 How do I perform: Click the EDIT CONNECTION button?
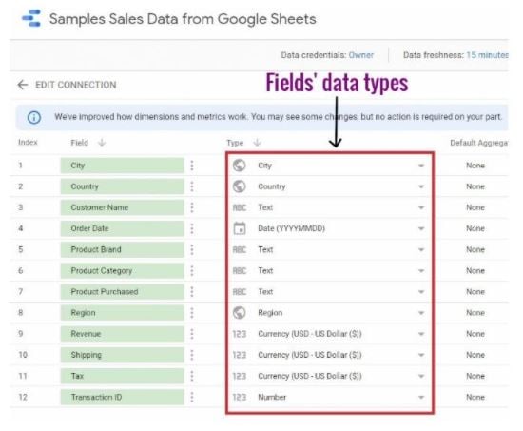[x=76, y=85]
